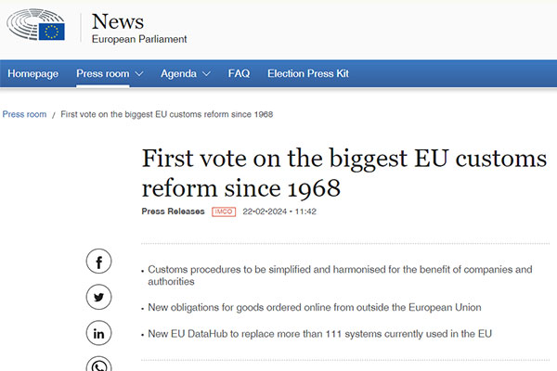Click the News site title
557x371 pixels.
click(118, 21)
